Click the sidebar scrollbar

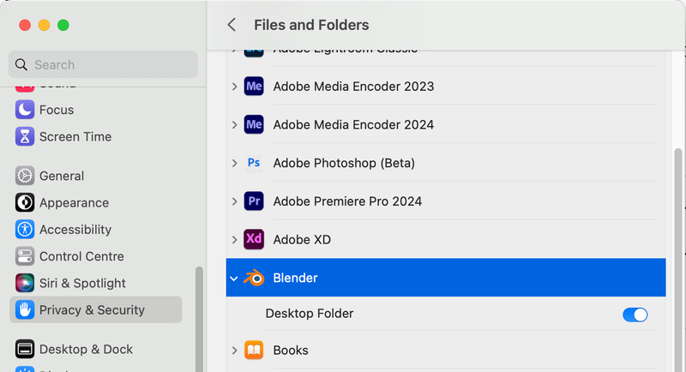coord(199,319)
